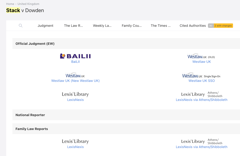Image resolution: width=240 pixels, height=156 pixels.
Task: Click Lexis Library Athens/Shibboleth logo under Family Law Reports
Action: pos(202,142)
